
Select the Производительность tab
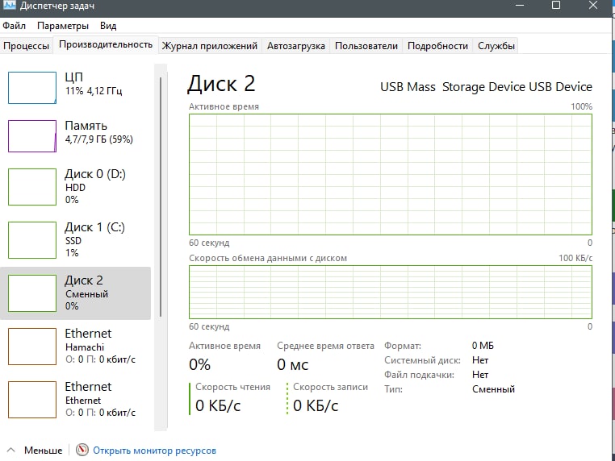click(x=106, y=44)
